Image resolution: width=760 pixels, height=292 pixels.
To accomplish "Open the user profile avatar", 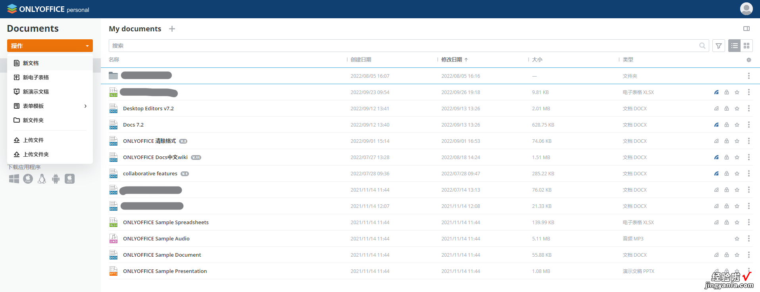I will click(x=746, y=8).
